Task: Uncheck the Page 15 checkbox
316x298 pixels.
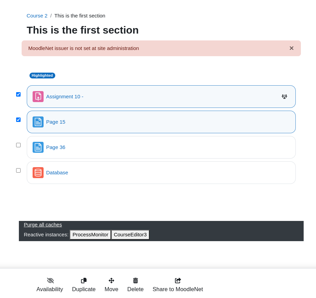Action: click(18, 120)
